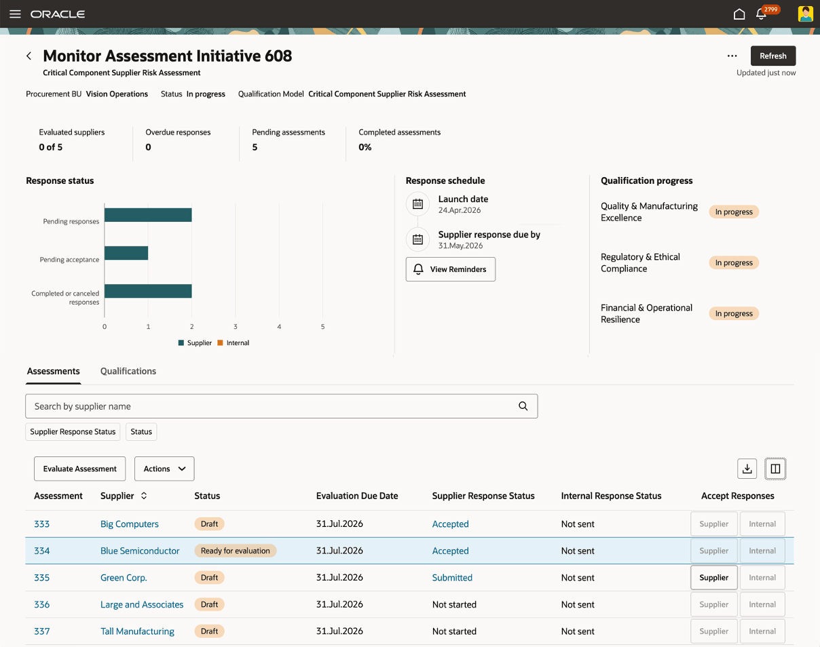This screenshot has width=820, height=647.
Task: Accept Supplier response for Green Corp.
Action: click(714, 578)
